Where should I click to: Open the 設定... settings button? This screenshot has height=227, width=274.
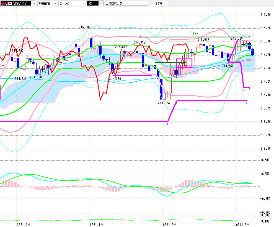coord(160,4)
